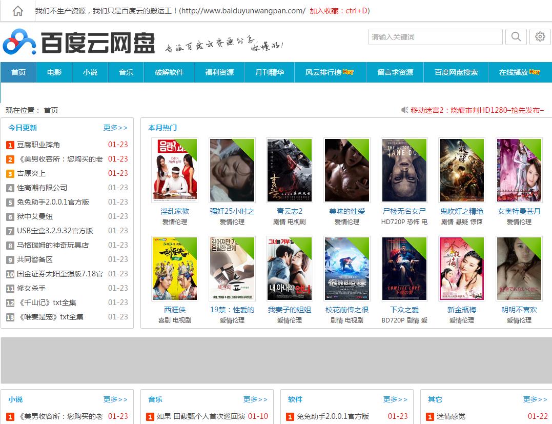This screenshot has width=552, height=424.
Task: Click the 女奥特曼苍月 poster thumbnail
Action: [x=519, y=170]
